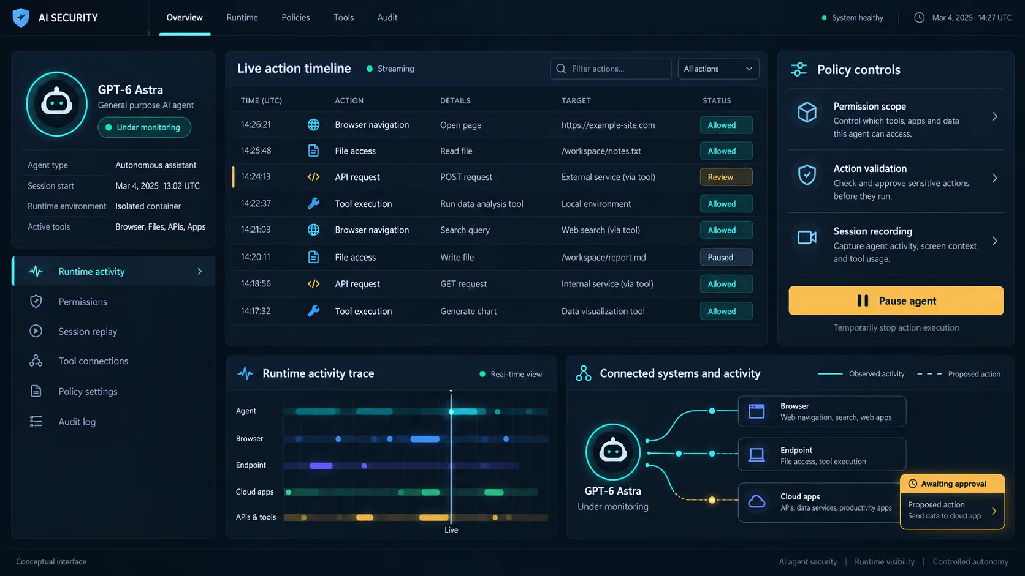Expand the Runtime activity sidebar chevron

(200, 271)
